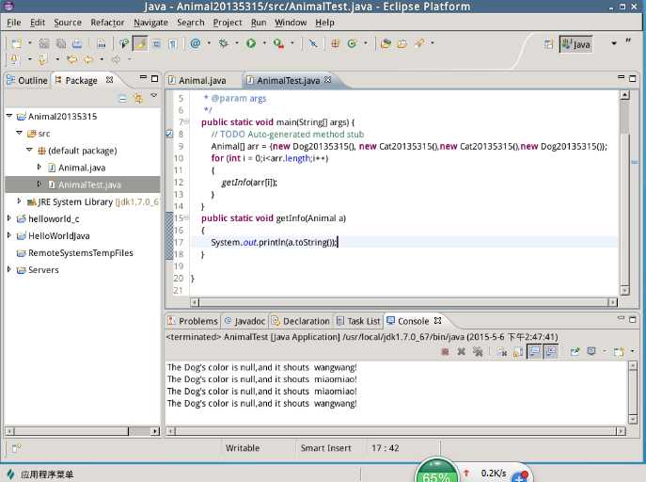
Task: Open the Debug icon dropdown arrow
Action: click(237, 43)
